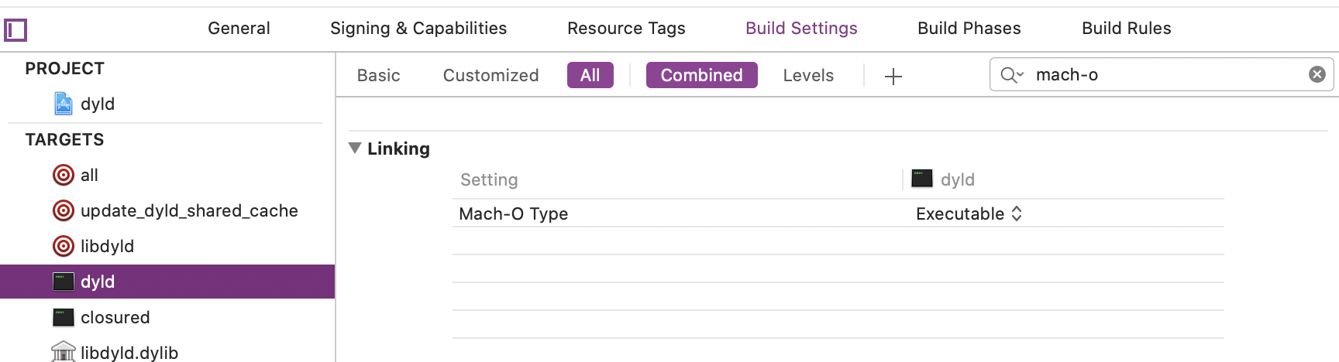Collapse the Linking section triangle
The image size is (1339, 362).
point(355,148)
